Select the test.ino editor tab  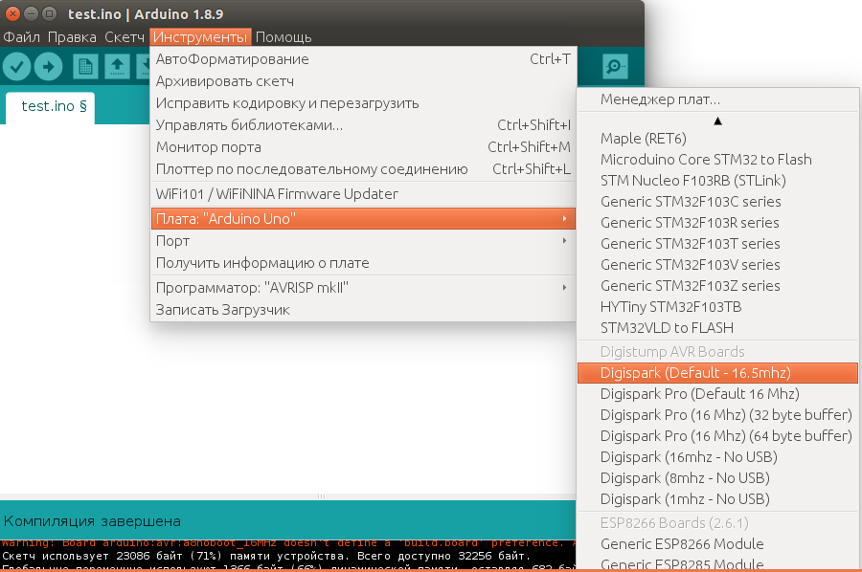54,106
